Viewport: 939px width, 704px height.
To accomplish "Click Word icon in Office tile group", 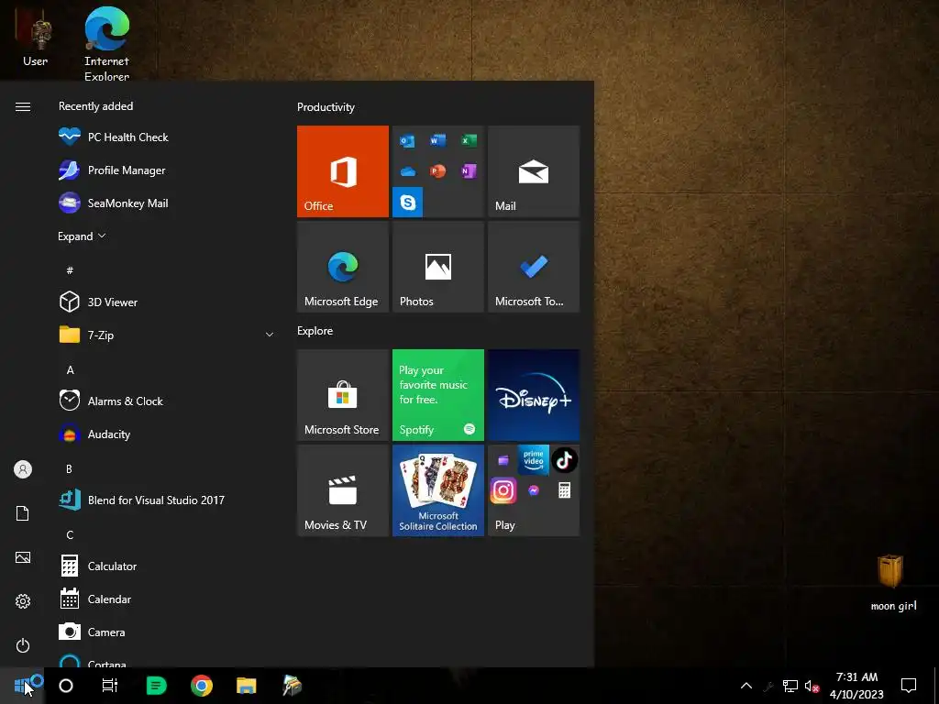I will pyautogui.click(x=437, y=140).
